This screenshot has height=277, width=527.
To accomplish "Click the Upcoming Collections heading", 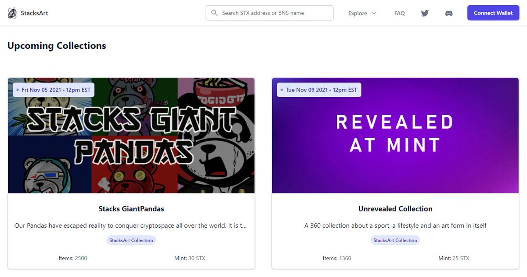I will point(57,45).
